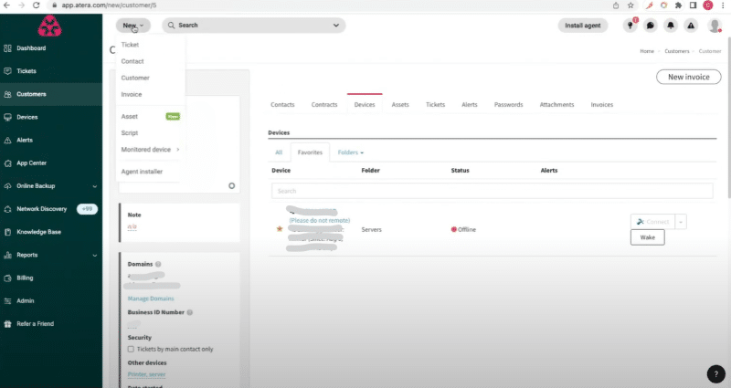The image size is (731, 388).
Task: Choose Customer from the New menu
Action: click(135, 78)
